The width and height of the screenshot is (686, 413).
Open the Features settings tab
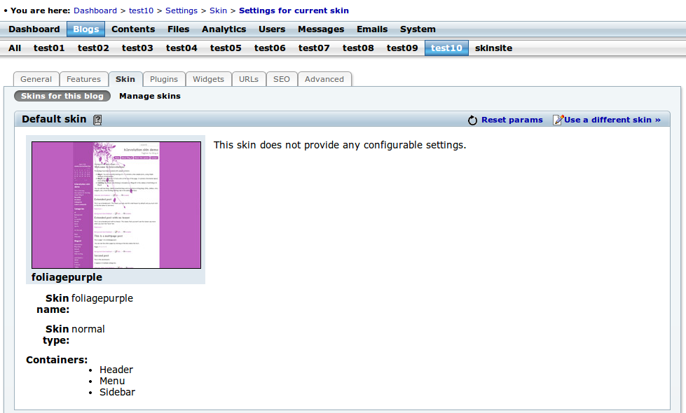pos(83,79)
